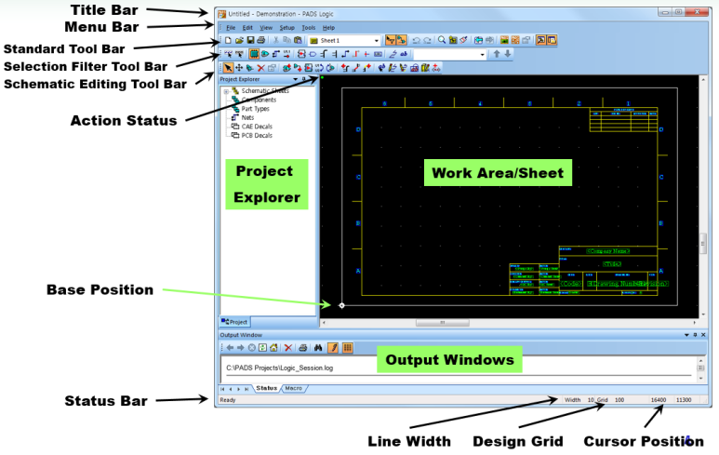Image resolution: width=719 pixels, height=455 pixels.
Task: Click the Output Window back arrow
Action: pyautogui.click(x=230, y=348)
